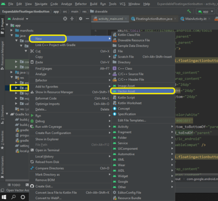Viewport: 218px width, 201px height.
Task: Hide the project panel with minus icon
Action: coord(87,19)
